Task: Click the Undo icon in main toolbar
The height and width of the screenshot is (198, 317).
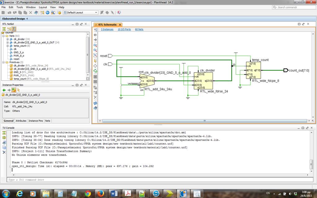Action: (9, 12)
